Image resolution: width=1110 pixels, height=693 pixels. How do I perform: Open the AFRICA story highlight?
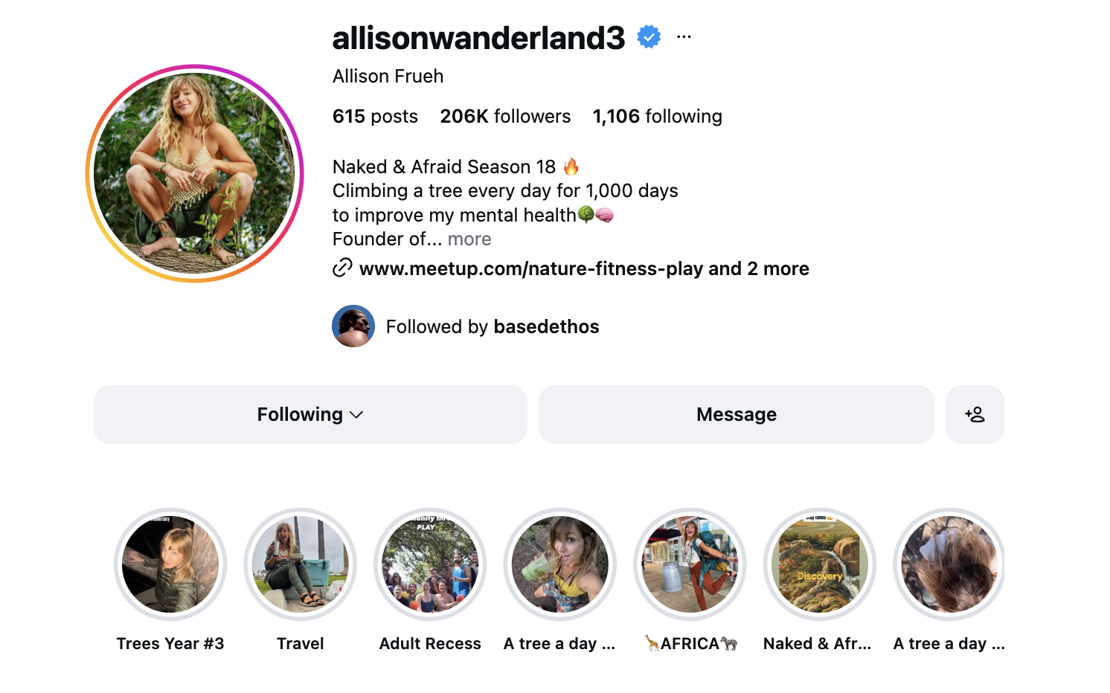point(690,564)
